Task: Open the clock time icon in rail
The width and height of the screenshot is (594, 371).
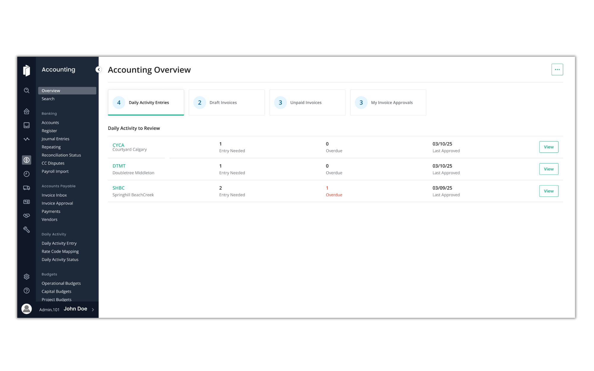Action: tap(26, 174)
